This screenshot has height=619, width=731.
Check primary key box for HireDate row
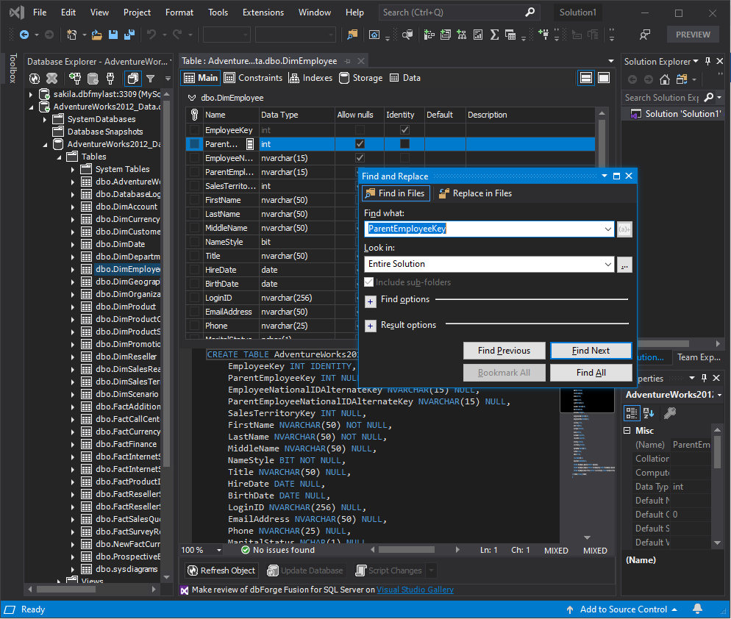point(194,270)
